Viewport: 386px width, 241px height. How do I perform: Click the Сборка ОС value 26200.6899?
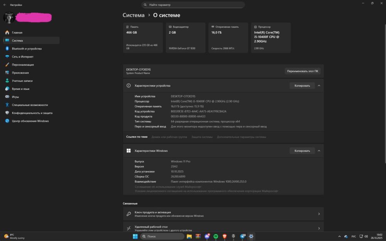coord(178,177)
